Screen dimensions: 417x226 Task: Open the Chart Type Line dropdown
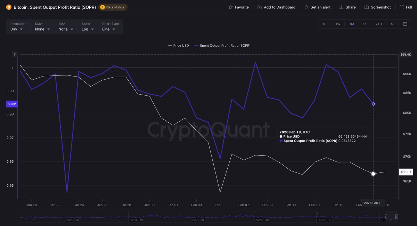tap(108, 29)
